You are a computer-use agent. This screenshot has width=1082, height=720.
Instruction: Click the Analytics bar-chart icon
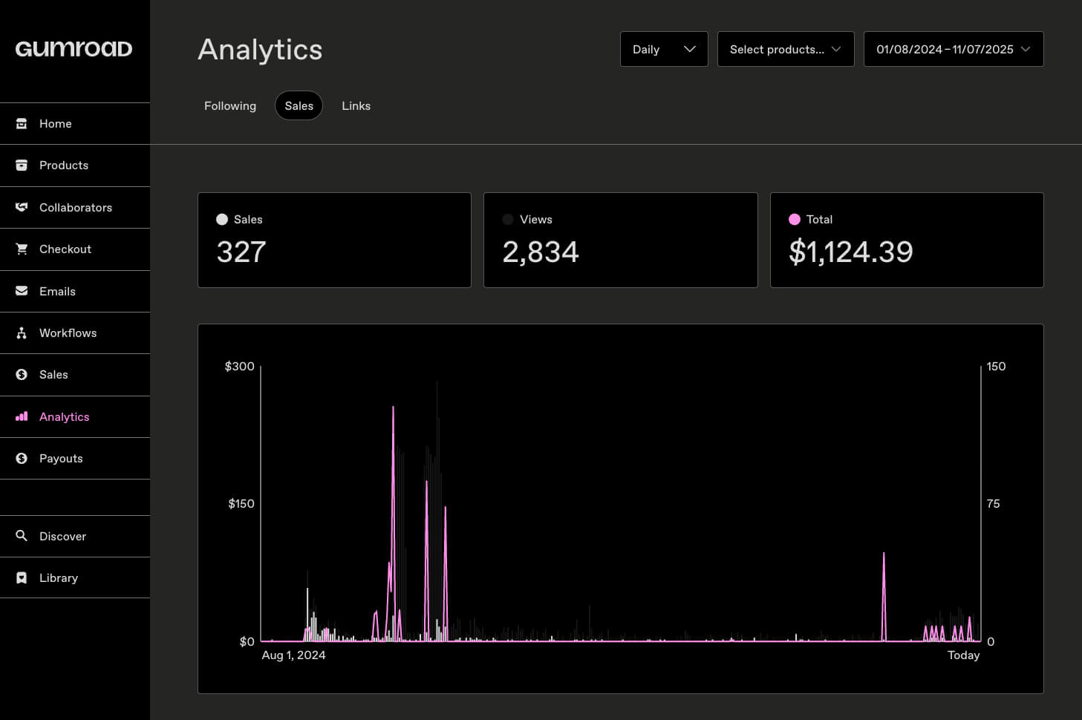(22, 416)
